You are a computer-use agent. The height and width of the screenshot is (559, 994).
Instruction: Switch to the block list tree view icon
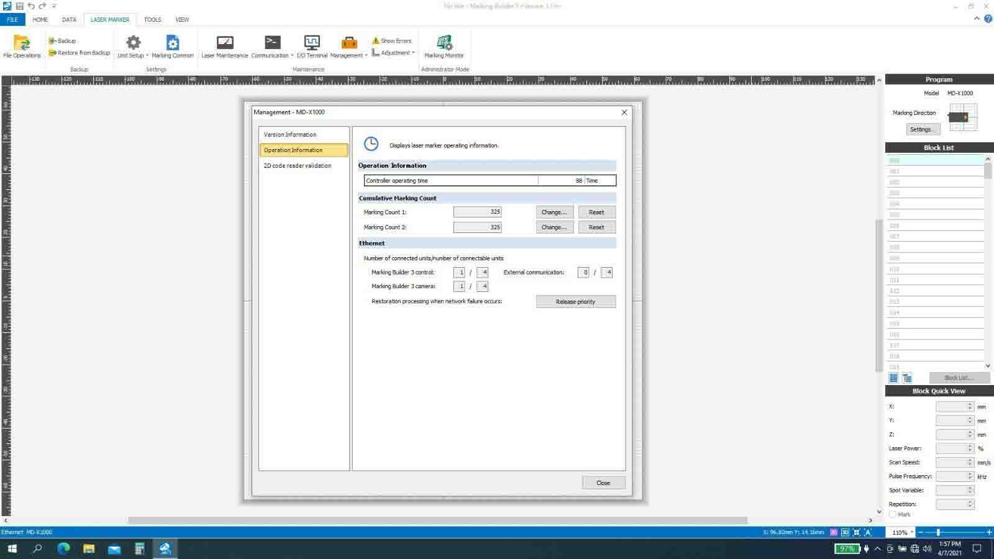(x=907, y=378)
